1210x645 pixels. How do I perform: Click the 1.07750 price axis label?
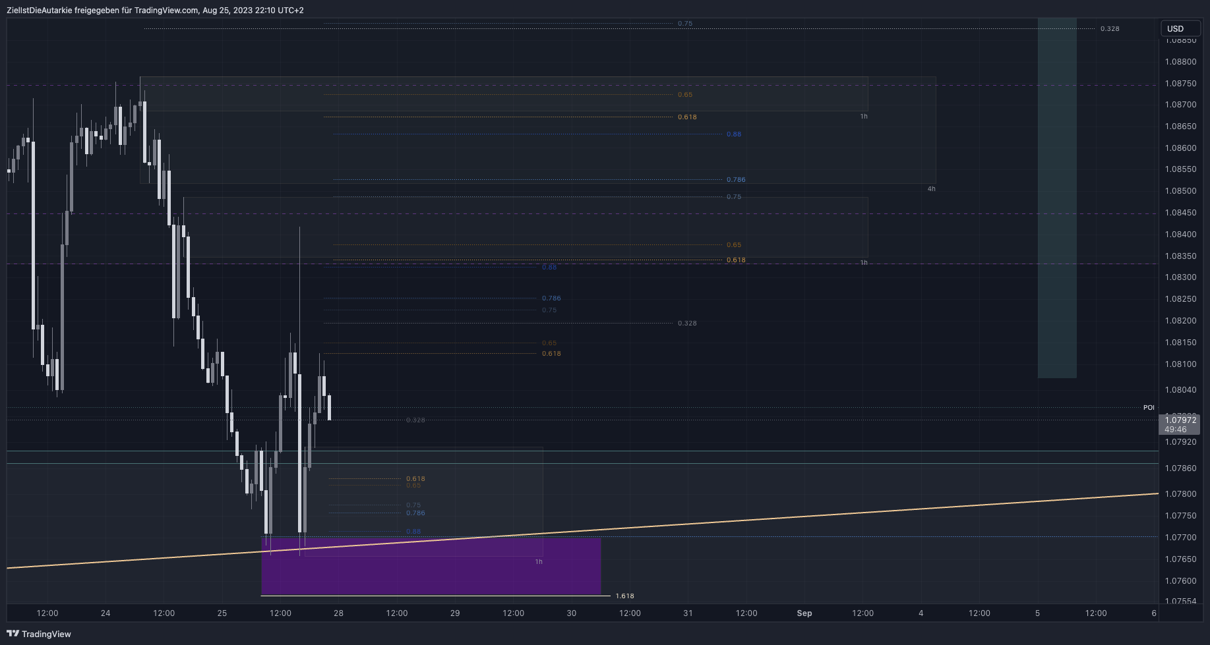click(1180, 516)
